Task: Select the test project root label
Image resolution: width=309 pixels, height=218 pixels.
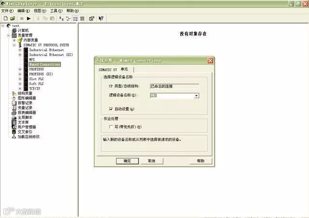Action: click(16, 26)
